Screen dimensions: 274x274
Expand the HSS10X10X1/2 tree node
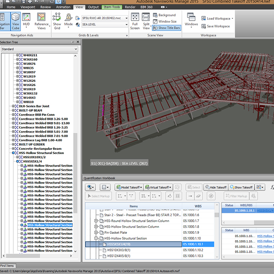(18, 157)
